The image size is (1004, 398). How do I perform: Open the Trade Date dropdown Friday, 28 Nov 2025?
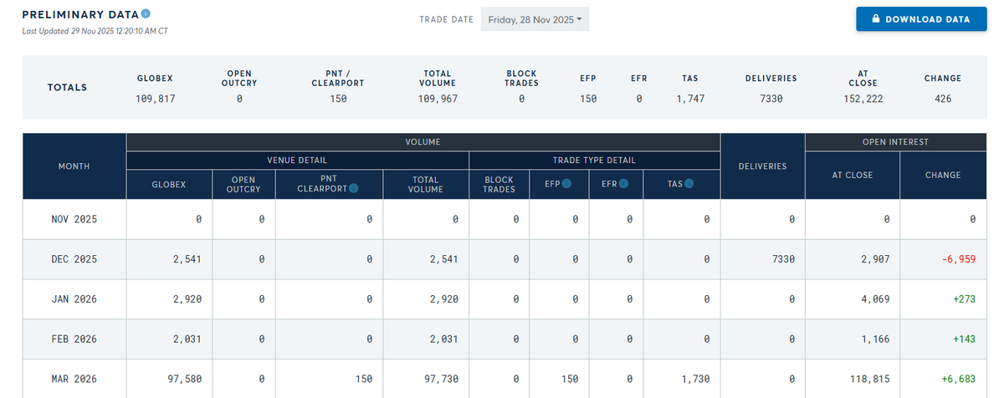[535, 19]
